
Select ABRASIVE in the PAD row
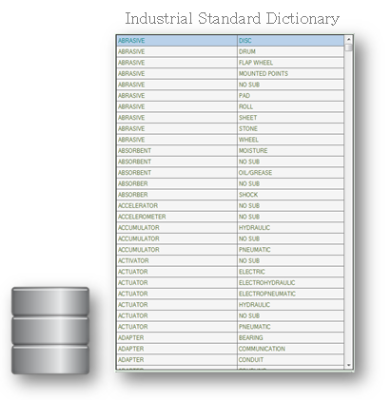(177, 96)
